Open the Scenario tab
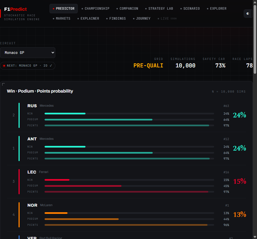The width and height of the screenshot is (257, 239). click(x=190, y=9)
